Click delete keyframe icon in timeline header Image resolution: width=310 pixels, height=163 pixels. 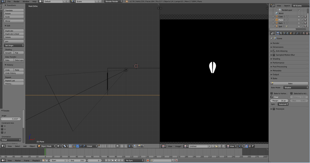point(176,161)
